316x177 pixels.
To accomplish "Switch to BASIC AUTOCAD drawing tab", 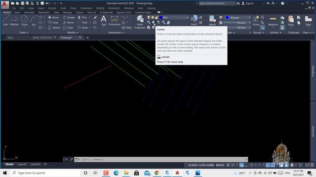I will [x=42, y=37].
